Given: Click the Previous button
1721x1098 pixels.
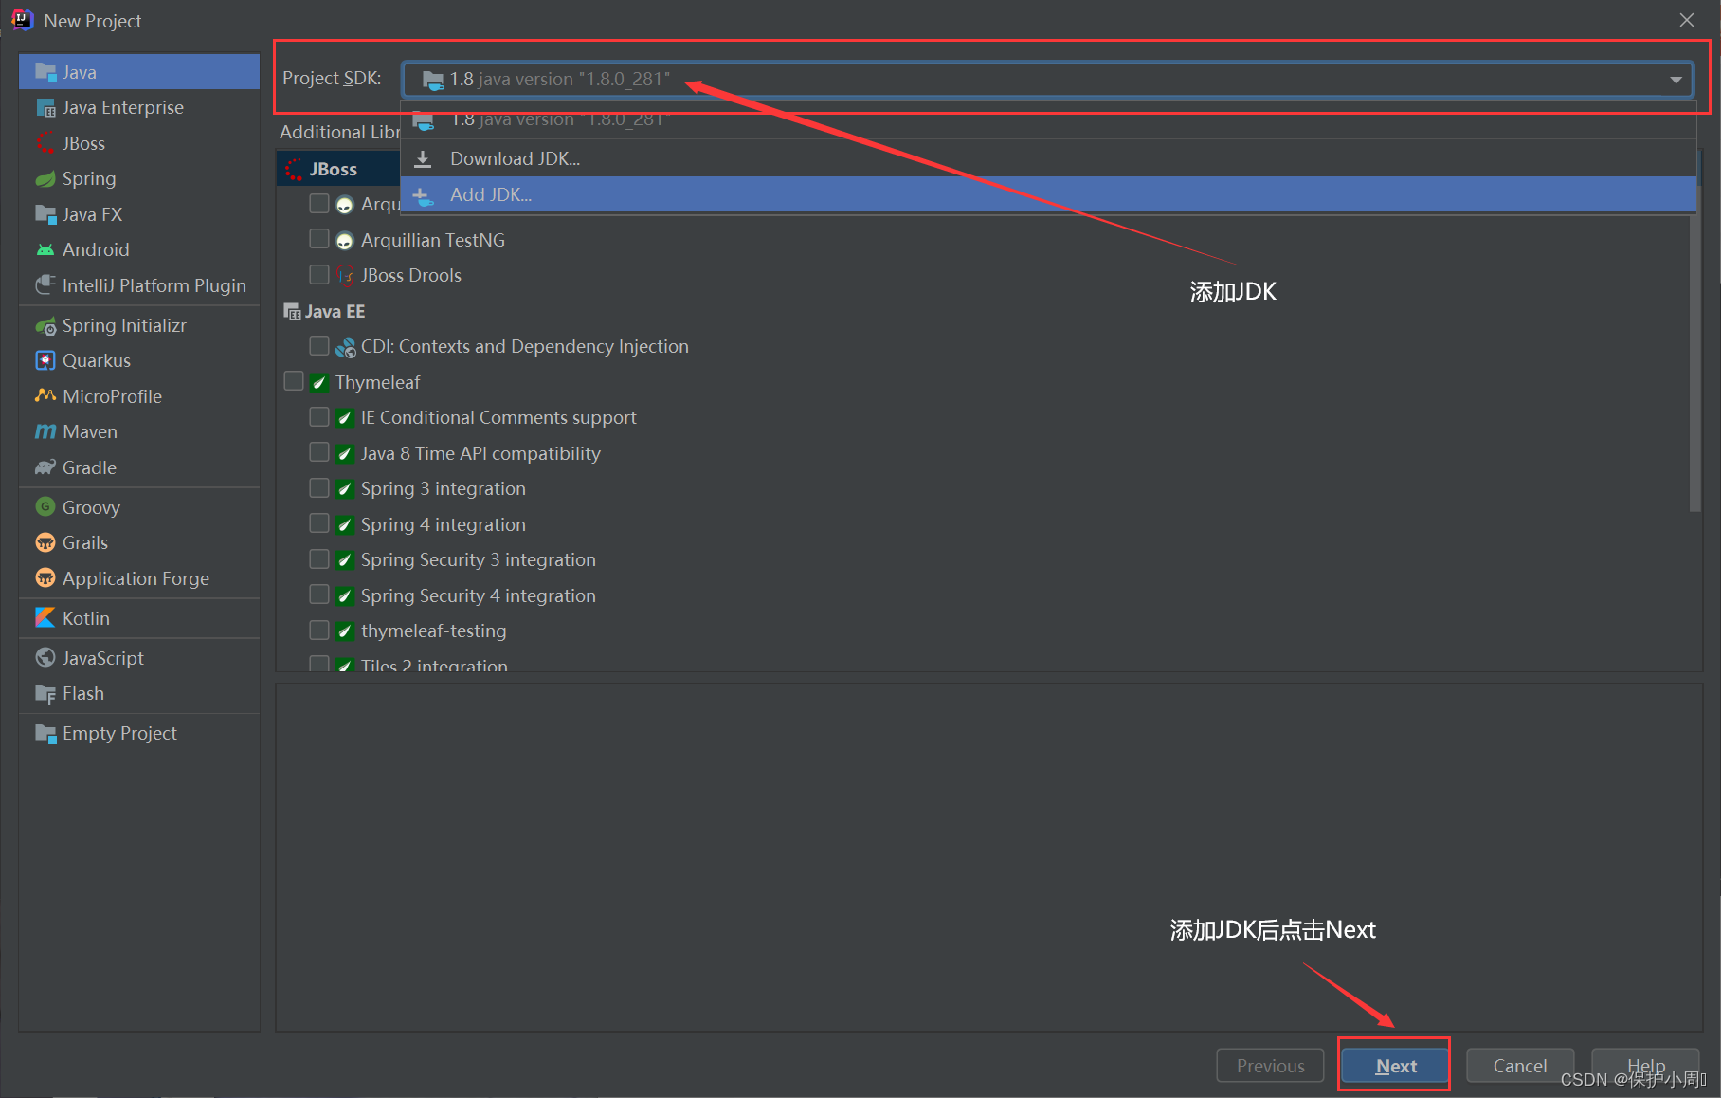Looking at the screenshot, I should click(x=1270, y=1066).
